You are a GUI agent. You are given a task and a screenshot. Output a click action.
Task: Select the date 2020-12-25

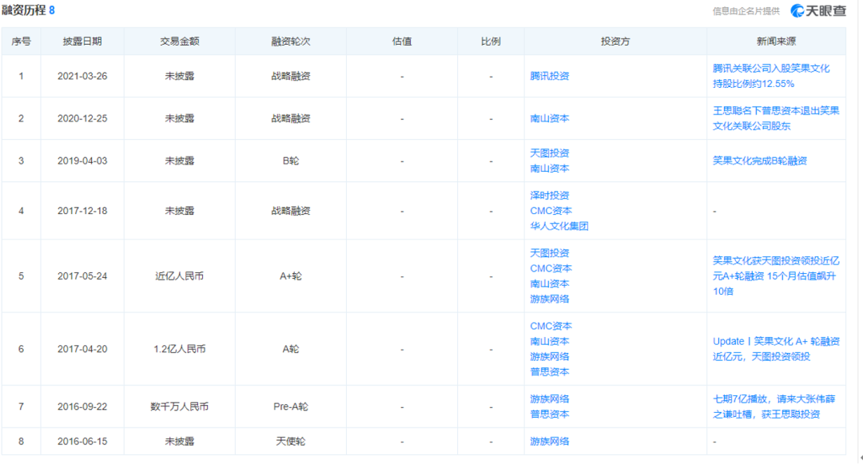click(x=82, y=118)
